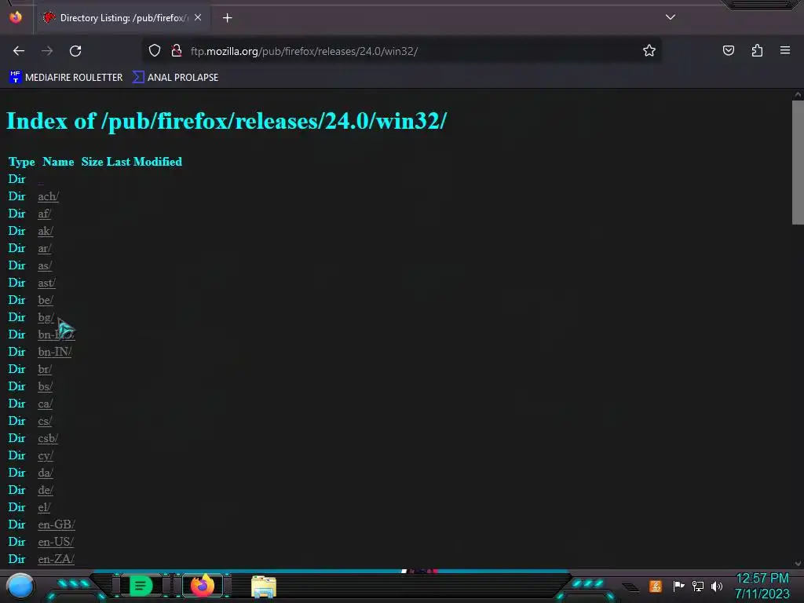Open the de/ directory
The image size is (804, 603).
click(x=45, y=490)
